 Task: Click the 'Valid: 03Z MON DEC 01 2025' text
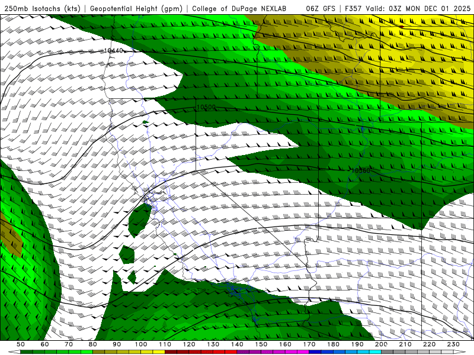point(418,8)
